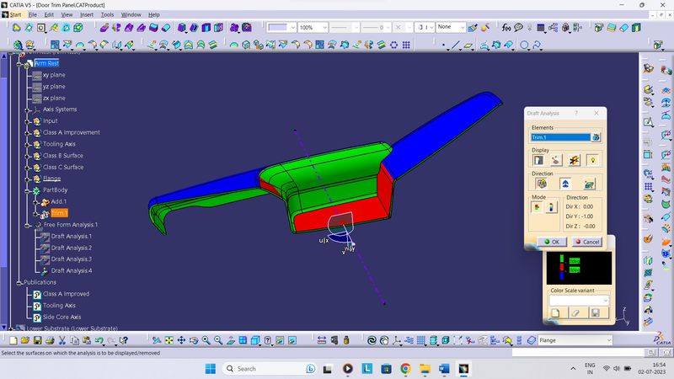Open the Edit menu
The image size is (674, 379).
(x=49, y=14)
